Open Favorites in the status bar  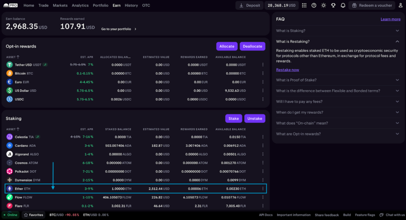click(33, 215)
